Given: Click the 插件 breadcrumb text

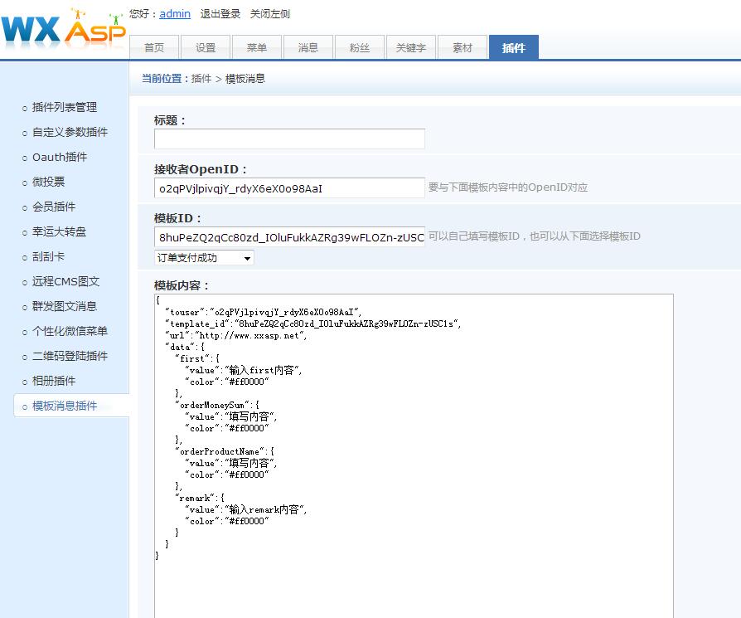Looking at the screenshot, I should pos(201,79).
